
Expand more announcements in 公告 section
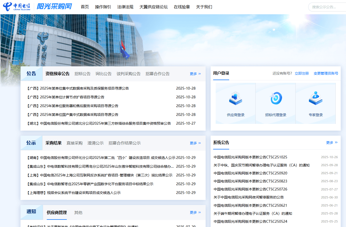click(195, 74)
